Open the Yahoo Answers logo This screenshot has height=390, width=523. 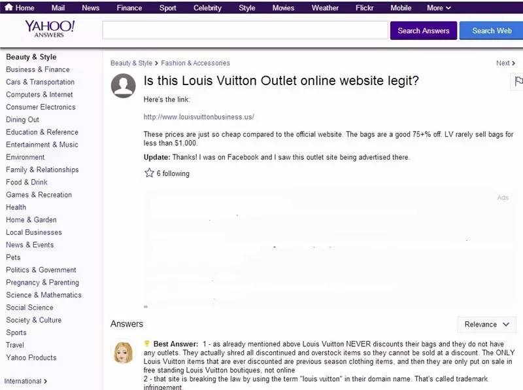pyautogui.click(x=50, y=29)
